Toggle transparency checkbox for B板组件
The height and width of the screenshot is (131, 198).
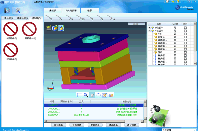(185, 27)
